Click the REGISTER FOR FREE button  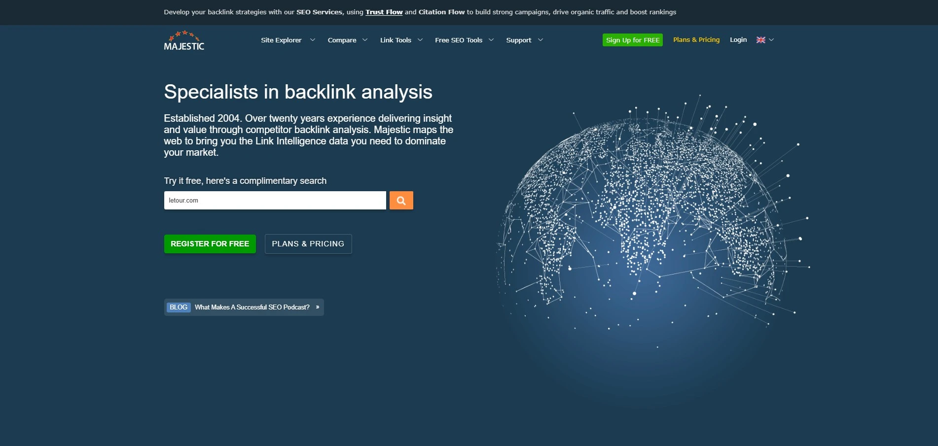[210, 244]
